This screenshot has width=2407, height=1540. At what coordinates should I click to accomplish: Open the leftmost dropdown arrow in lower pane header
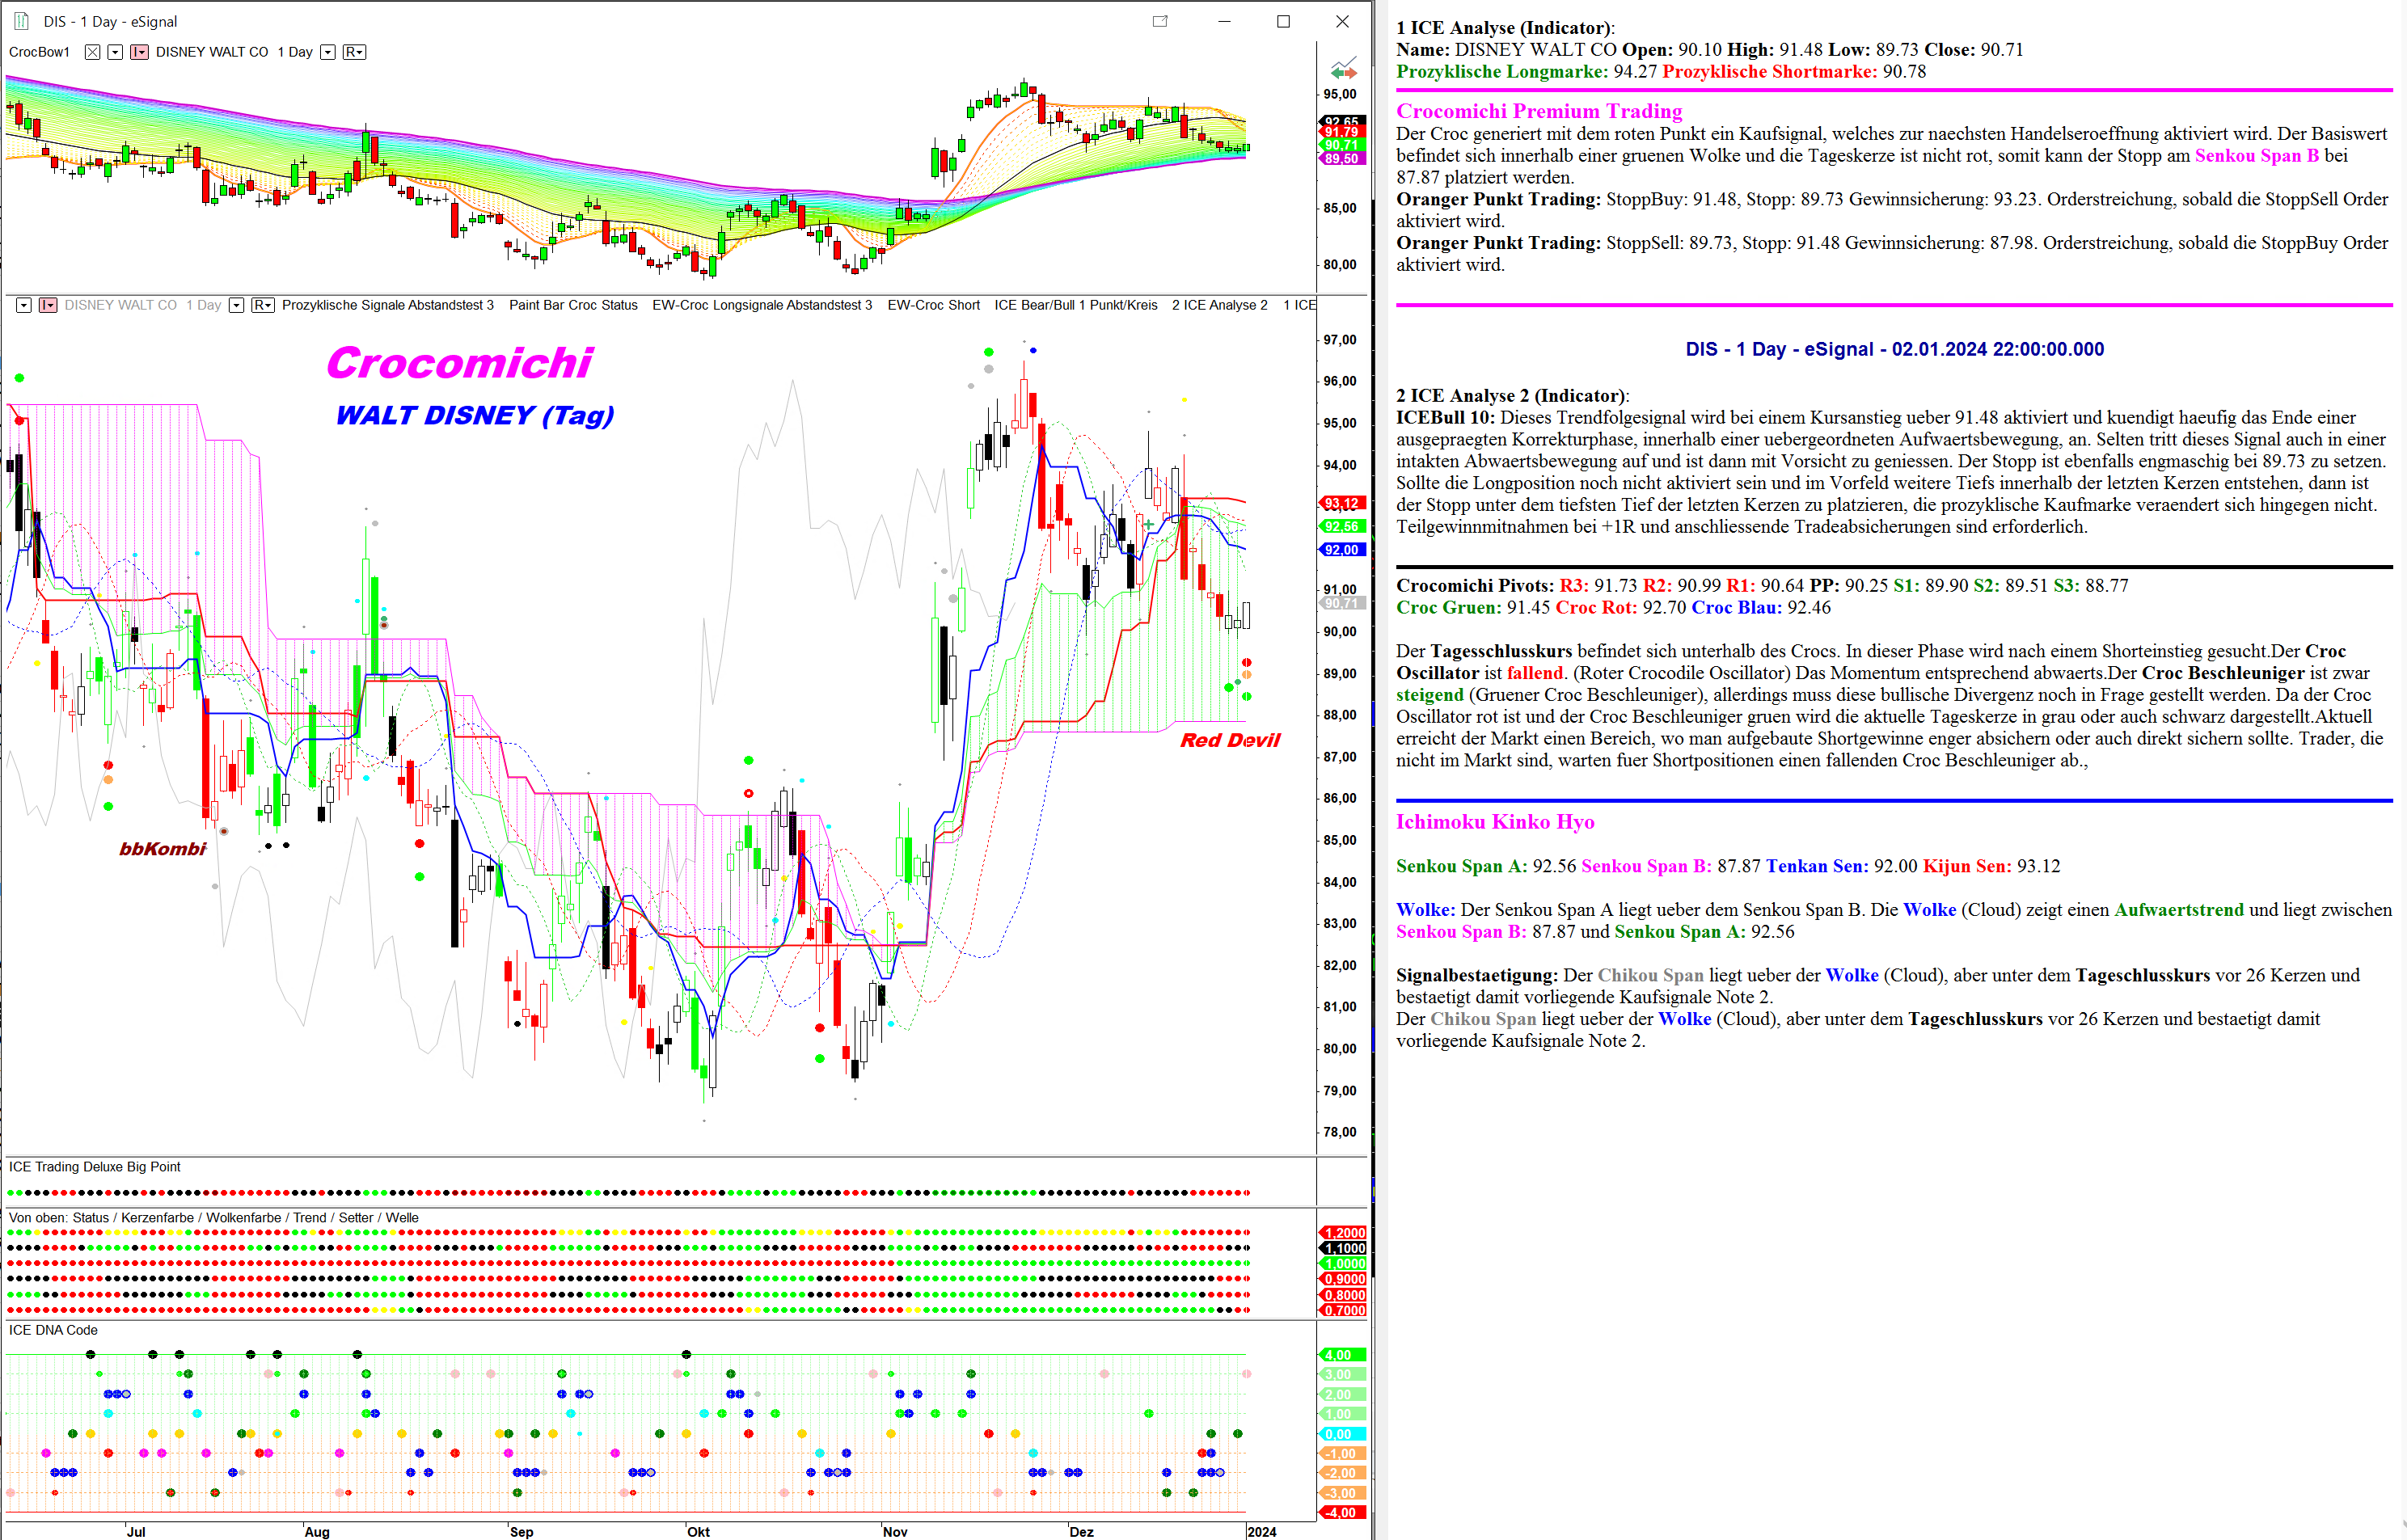[x=23, y=305]
